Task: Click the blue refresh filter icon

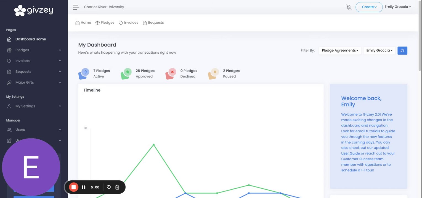Action: 402,51
